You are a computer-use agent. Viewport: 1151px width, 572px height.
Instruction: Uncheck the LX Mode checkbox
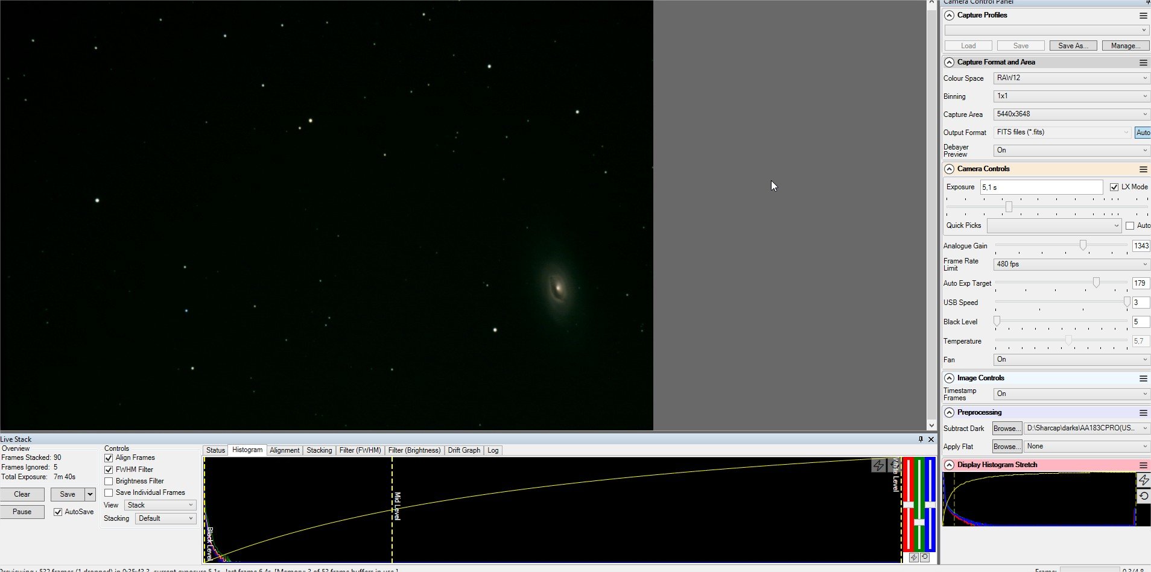click(1114, 187)
